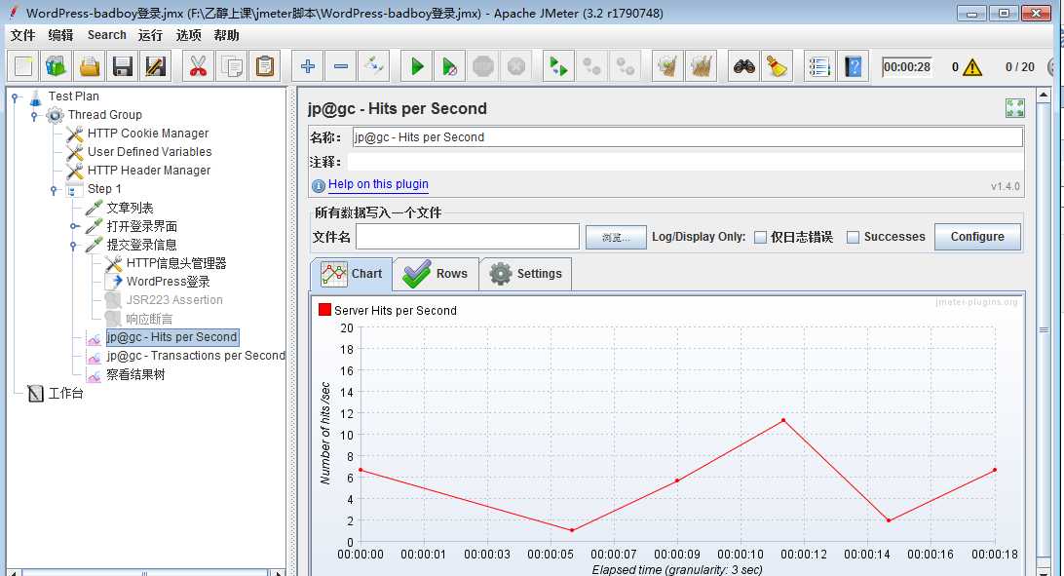Click the Remote Shutdown All icon
1064x576 pixels.
(625, 66)
